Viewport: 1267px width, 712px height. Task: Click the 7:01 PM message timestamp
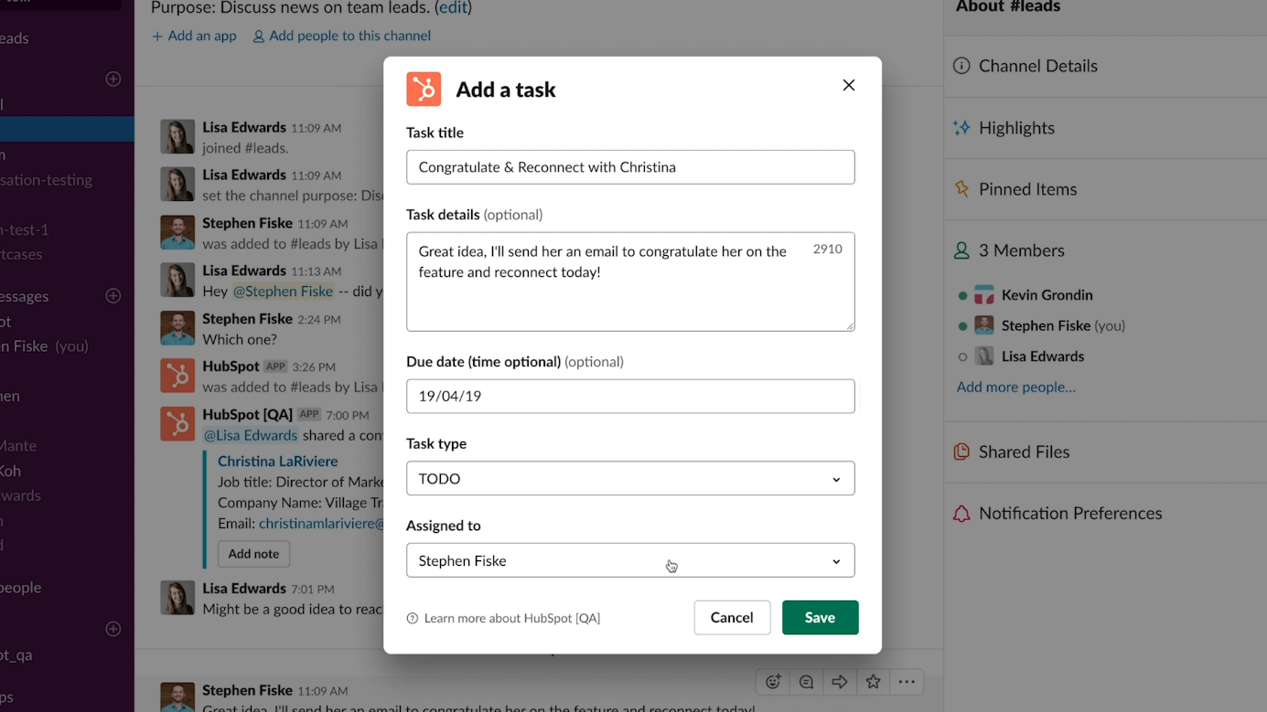pos(312,590)
